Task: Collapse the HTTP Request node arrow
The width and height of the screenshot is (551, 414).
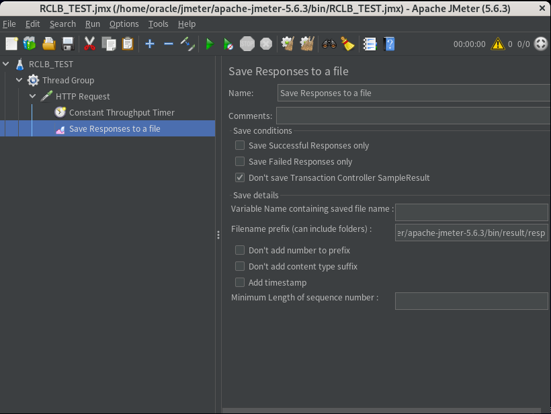Action: 33,96
